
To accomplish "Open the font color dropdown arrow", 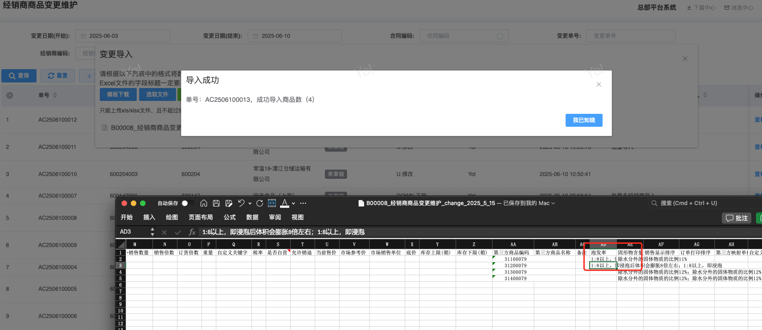I will (x=293, y=203).
